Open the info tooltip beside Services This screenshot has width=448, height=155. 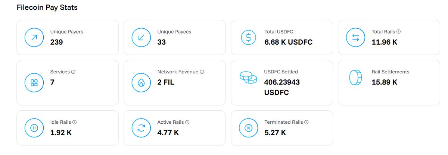coord(73,72)
